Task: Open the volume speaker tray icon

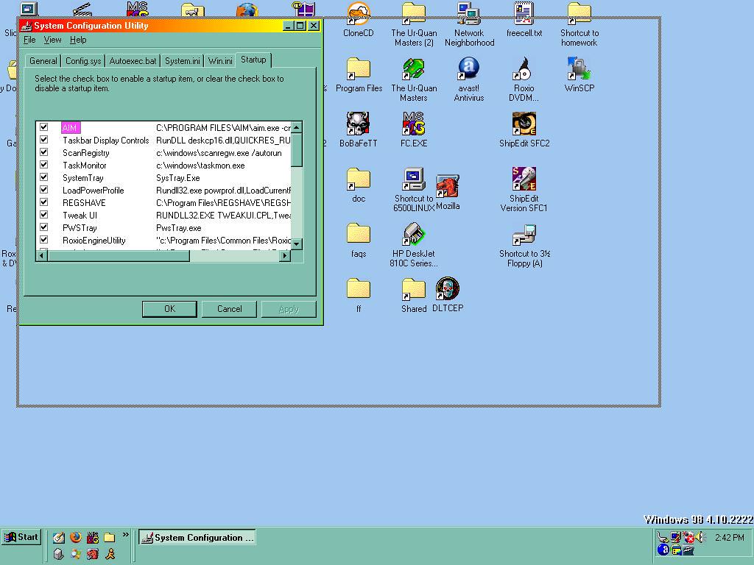Action: 700,537
